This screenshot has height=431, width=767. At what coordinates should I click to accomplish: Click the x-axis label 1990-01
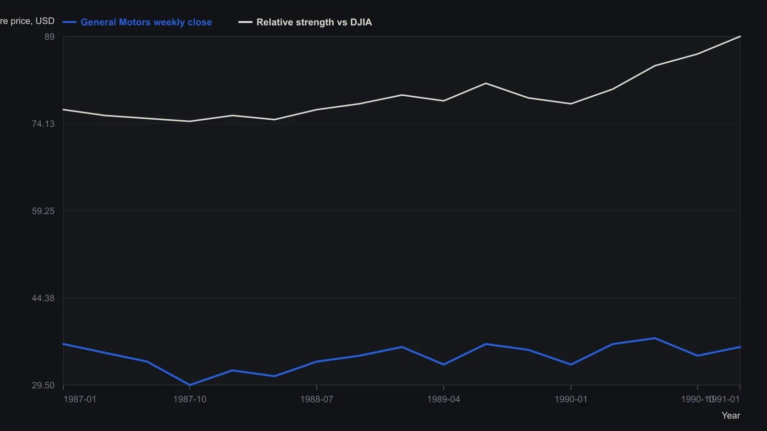coord(570,399)
